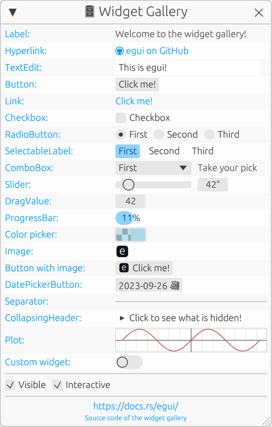Open the 'egui on GitHub' hyperlink
The image size is (272, 427).
tap(157, 51)
